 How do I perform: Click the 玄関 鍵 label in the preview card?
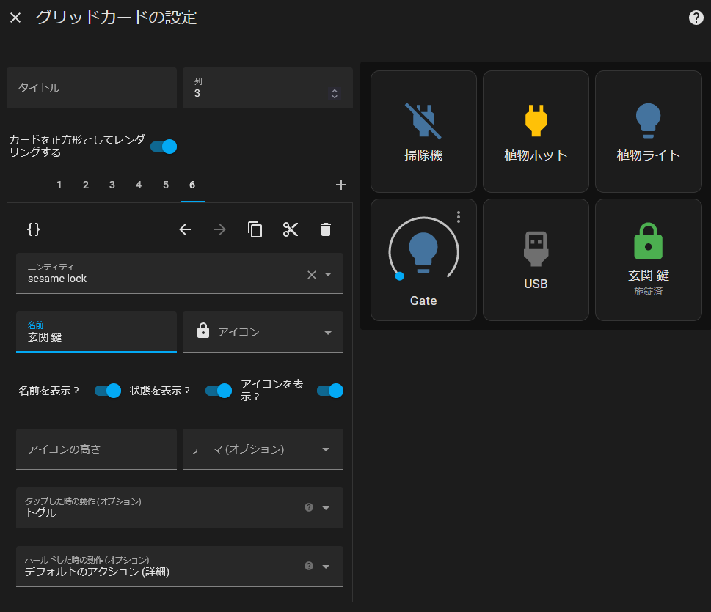point(649,276)
